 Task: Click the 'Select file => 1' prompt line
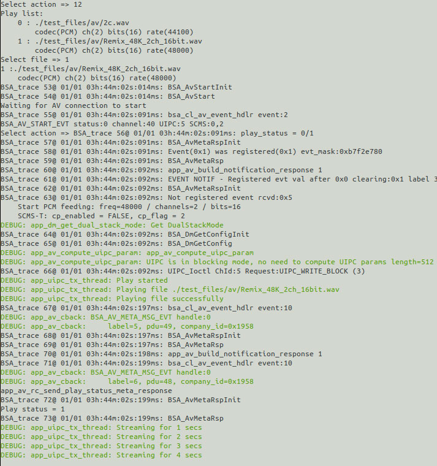click(35, 59)
